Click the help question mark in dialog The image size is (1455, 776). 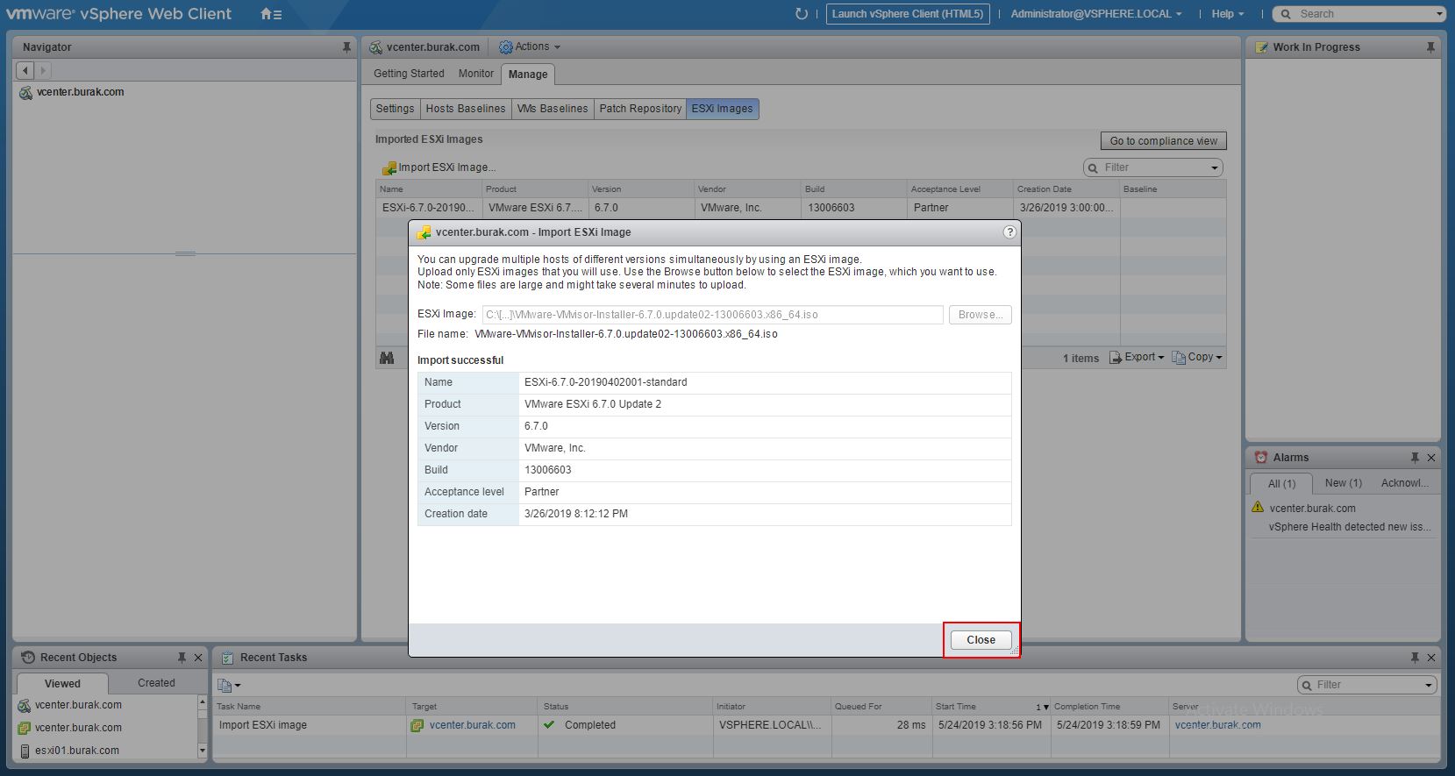1009,232
